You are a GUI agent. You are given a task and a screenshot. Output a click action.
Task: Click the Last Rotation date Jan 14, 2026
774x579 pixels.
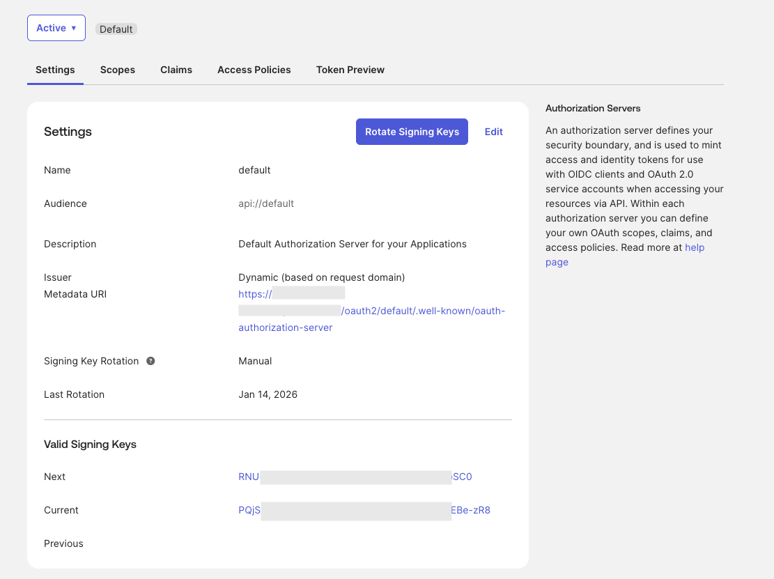coord(268,394)
